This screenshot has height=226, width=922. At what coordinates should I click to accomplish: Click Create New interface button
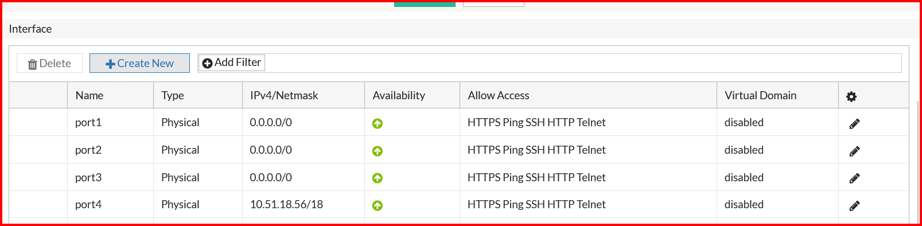coord(139,63)
